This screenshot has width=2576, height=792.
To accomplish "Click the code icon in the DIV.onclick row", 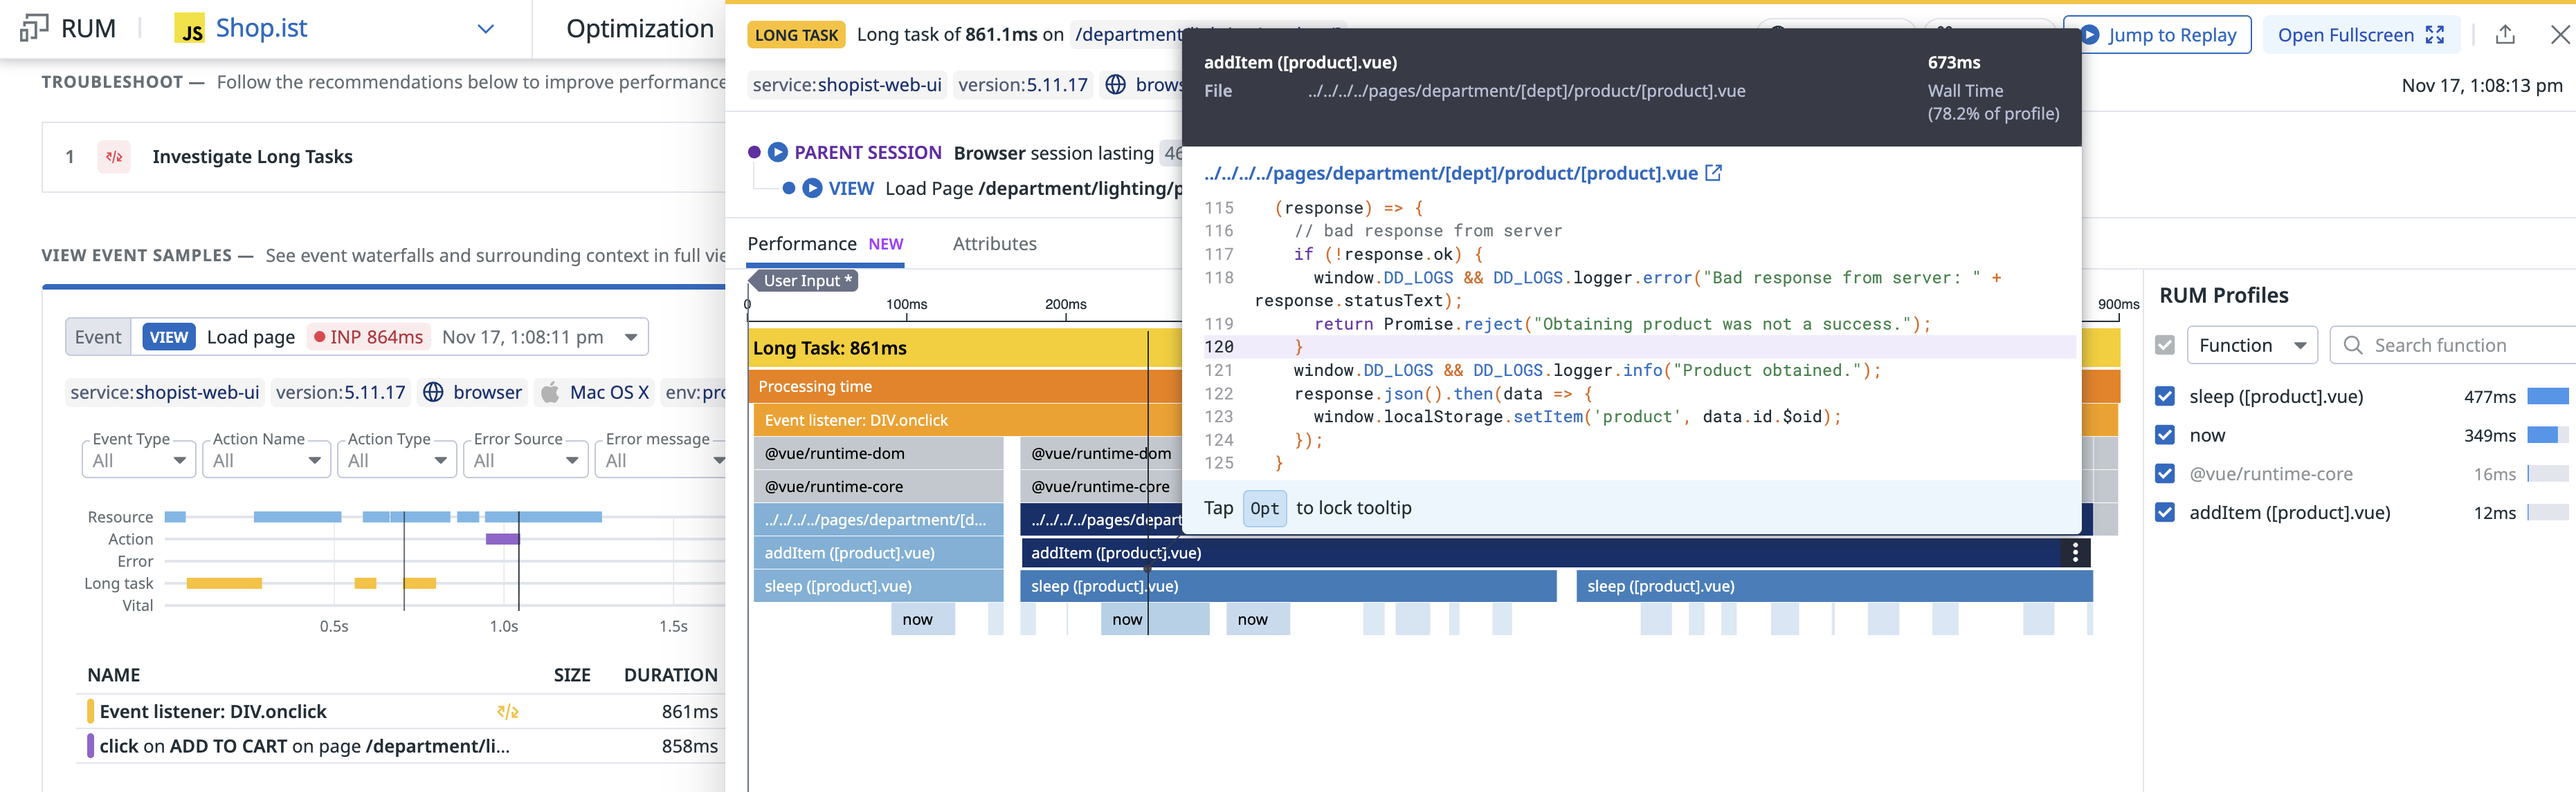I will [507, 711].
